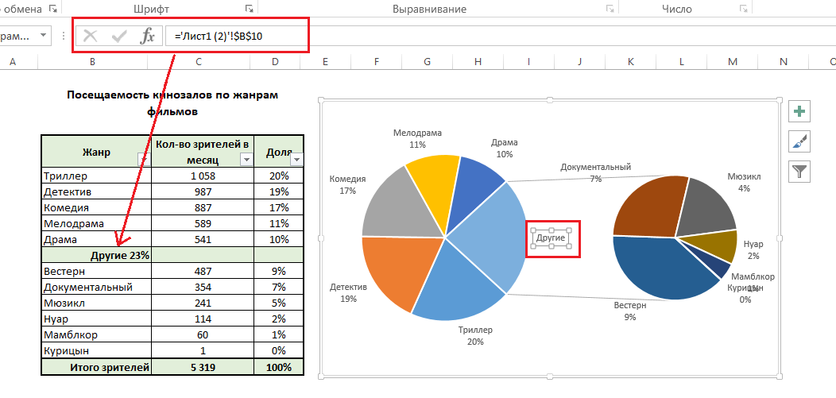Viewport: 836px width, 398px height.
Task: Click the Мелодрама 11% data label
Action: point(417,138)
